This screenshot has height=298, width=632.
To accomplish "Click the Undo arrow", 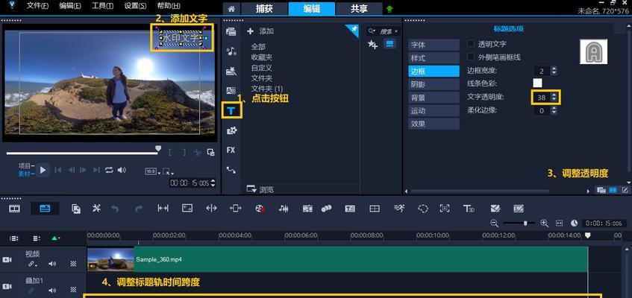I will (115, 209).
